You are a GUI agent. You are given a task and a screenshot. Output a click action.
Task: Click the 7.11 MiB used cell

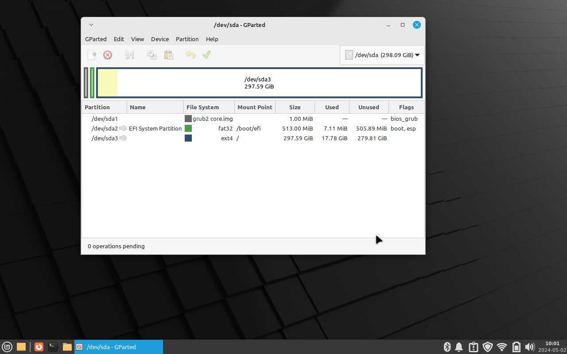[336, 128]
